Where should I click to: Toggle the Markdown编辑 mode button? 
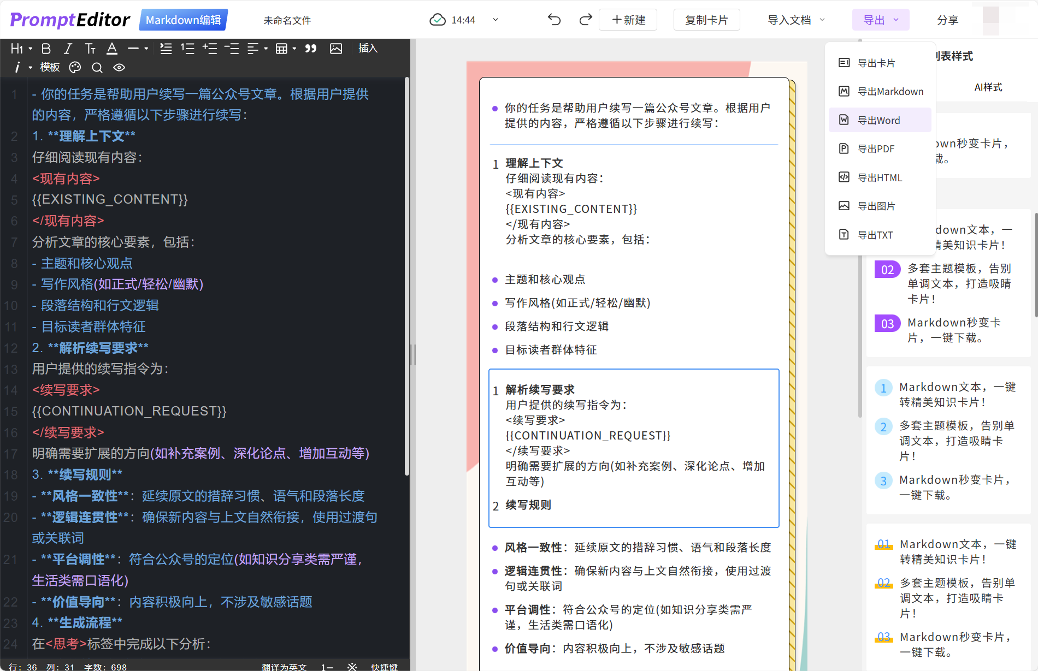tap(184, 20)
